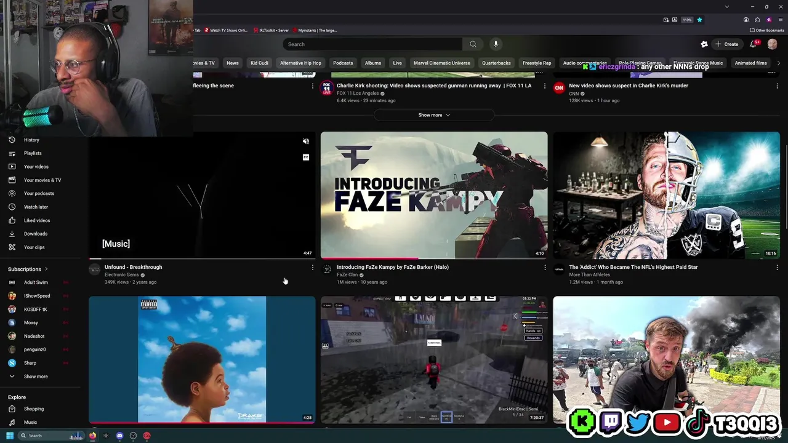788x443 pixels.
Task: Open options for FOX 11 Charlie Kirk video
Action: (544, 86)
